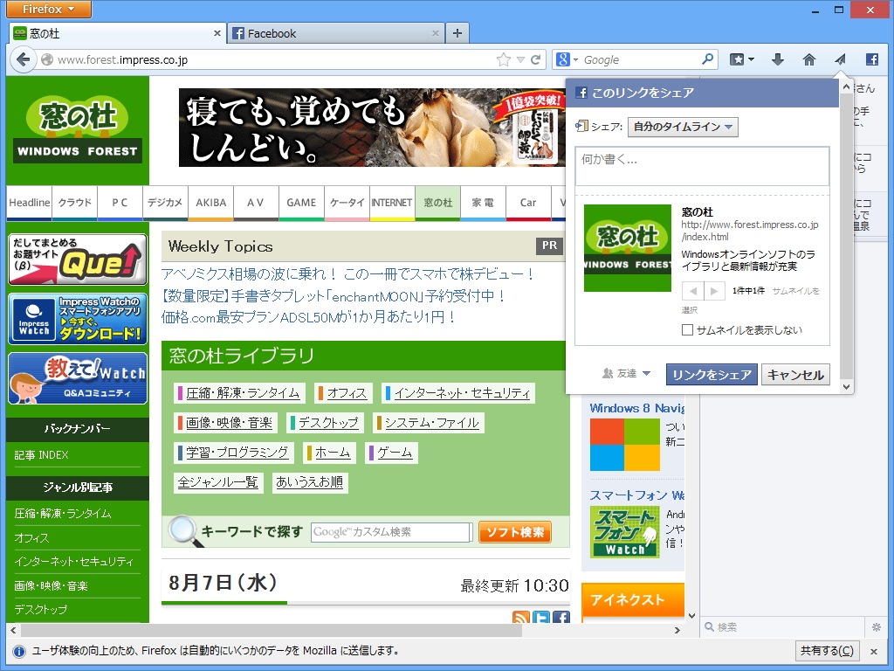Open the Firefox application menu
This screenshot has height=671, width=894.
point(49,9)
